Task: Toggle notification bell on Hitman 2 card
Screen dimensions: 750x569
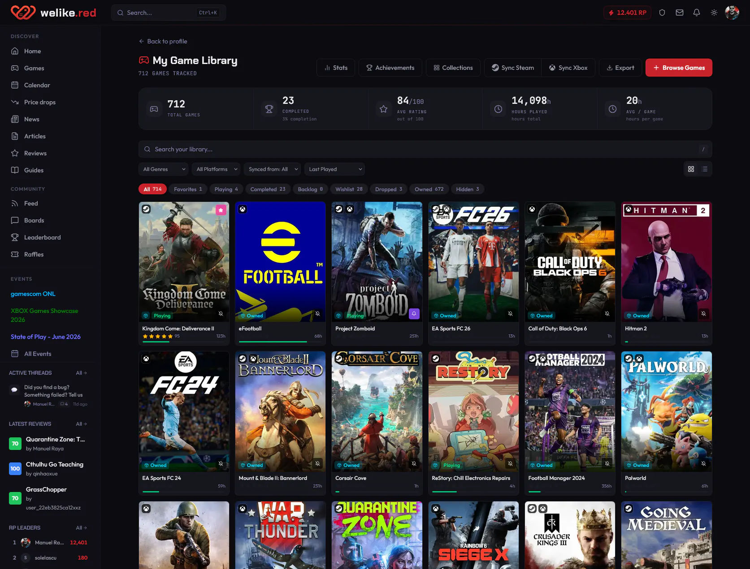Action: [703, 313]
